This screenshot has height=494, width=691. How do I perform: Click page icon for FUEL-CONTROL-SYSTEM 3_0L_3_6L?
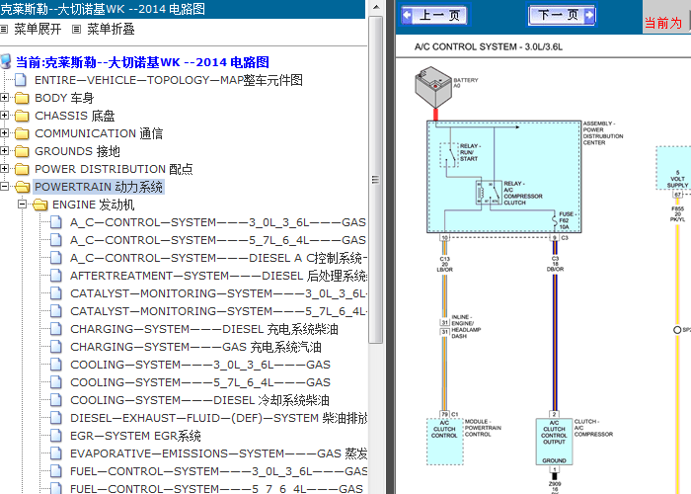[x=56, y=471]
